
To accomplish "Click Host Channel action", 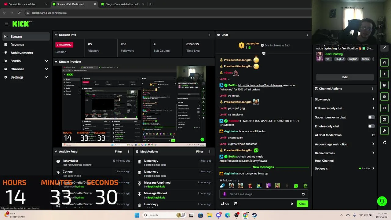I will (324, 161).
